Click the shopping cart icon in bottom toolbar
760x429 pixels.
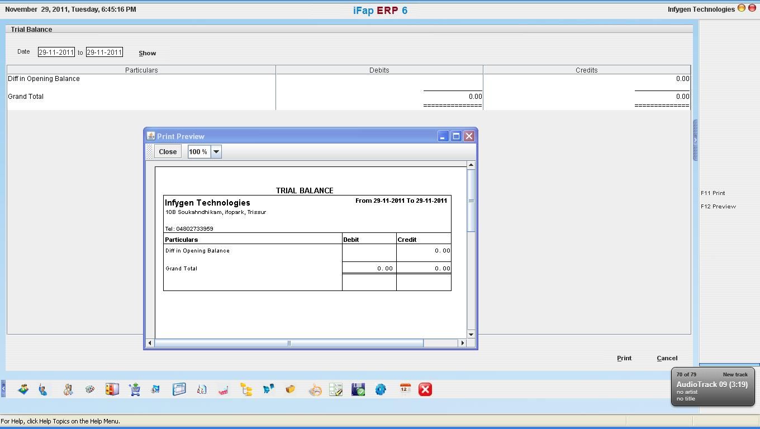coord(135,389)
